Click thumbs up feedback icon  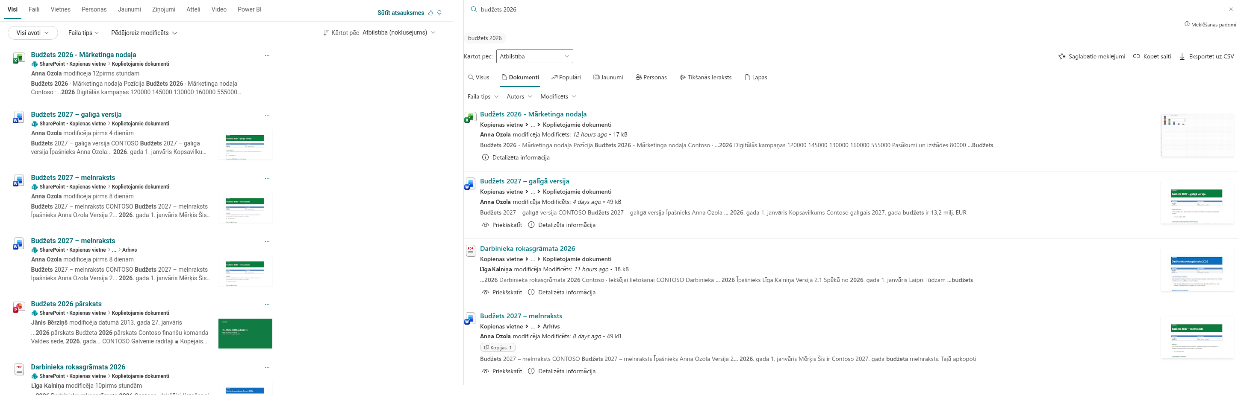(x=430, y=13)
